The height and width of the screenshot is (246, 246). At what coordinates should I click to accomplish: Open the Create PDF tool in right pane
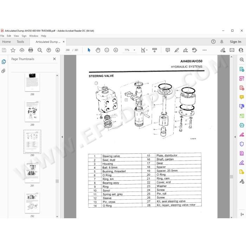[x=242, y=88]
